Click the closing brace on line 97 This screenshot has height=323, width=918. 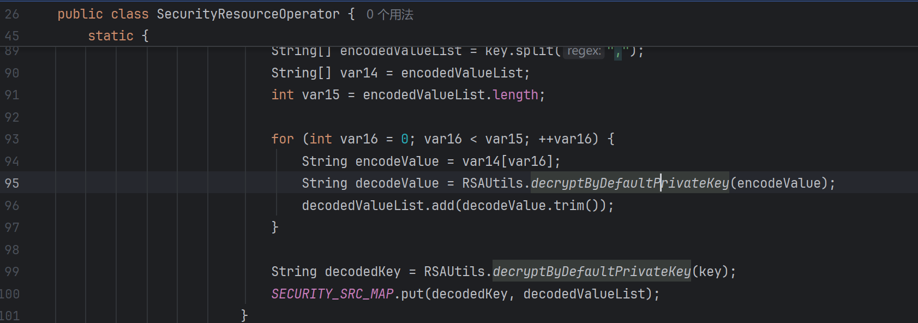(x=275, y=228)
